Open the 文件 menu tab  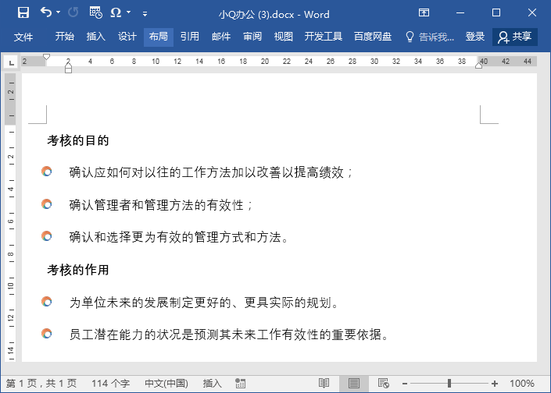(23, 37)
